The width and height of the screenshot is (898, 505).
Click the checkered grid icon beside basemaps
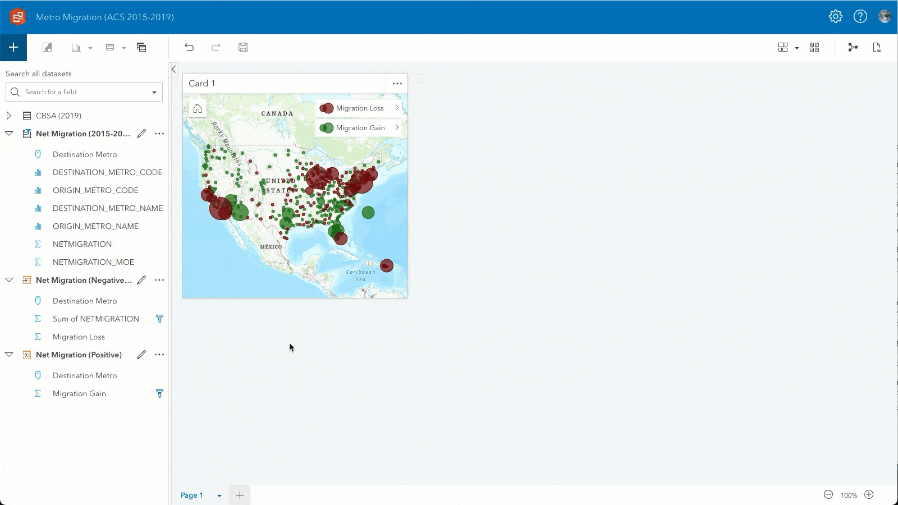(x=814, y=48)
